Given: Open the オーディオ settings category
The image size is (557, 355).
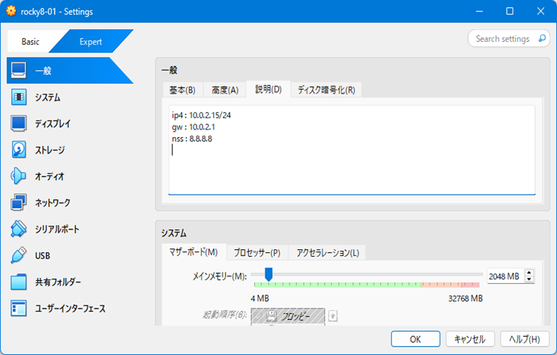Looking at the screenshot, I should pos(70,176).
